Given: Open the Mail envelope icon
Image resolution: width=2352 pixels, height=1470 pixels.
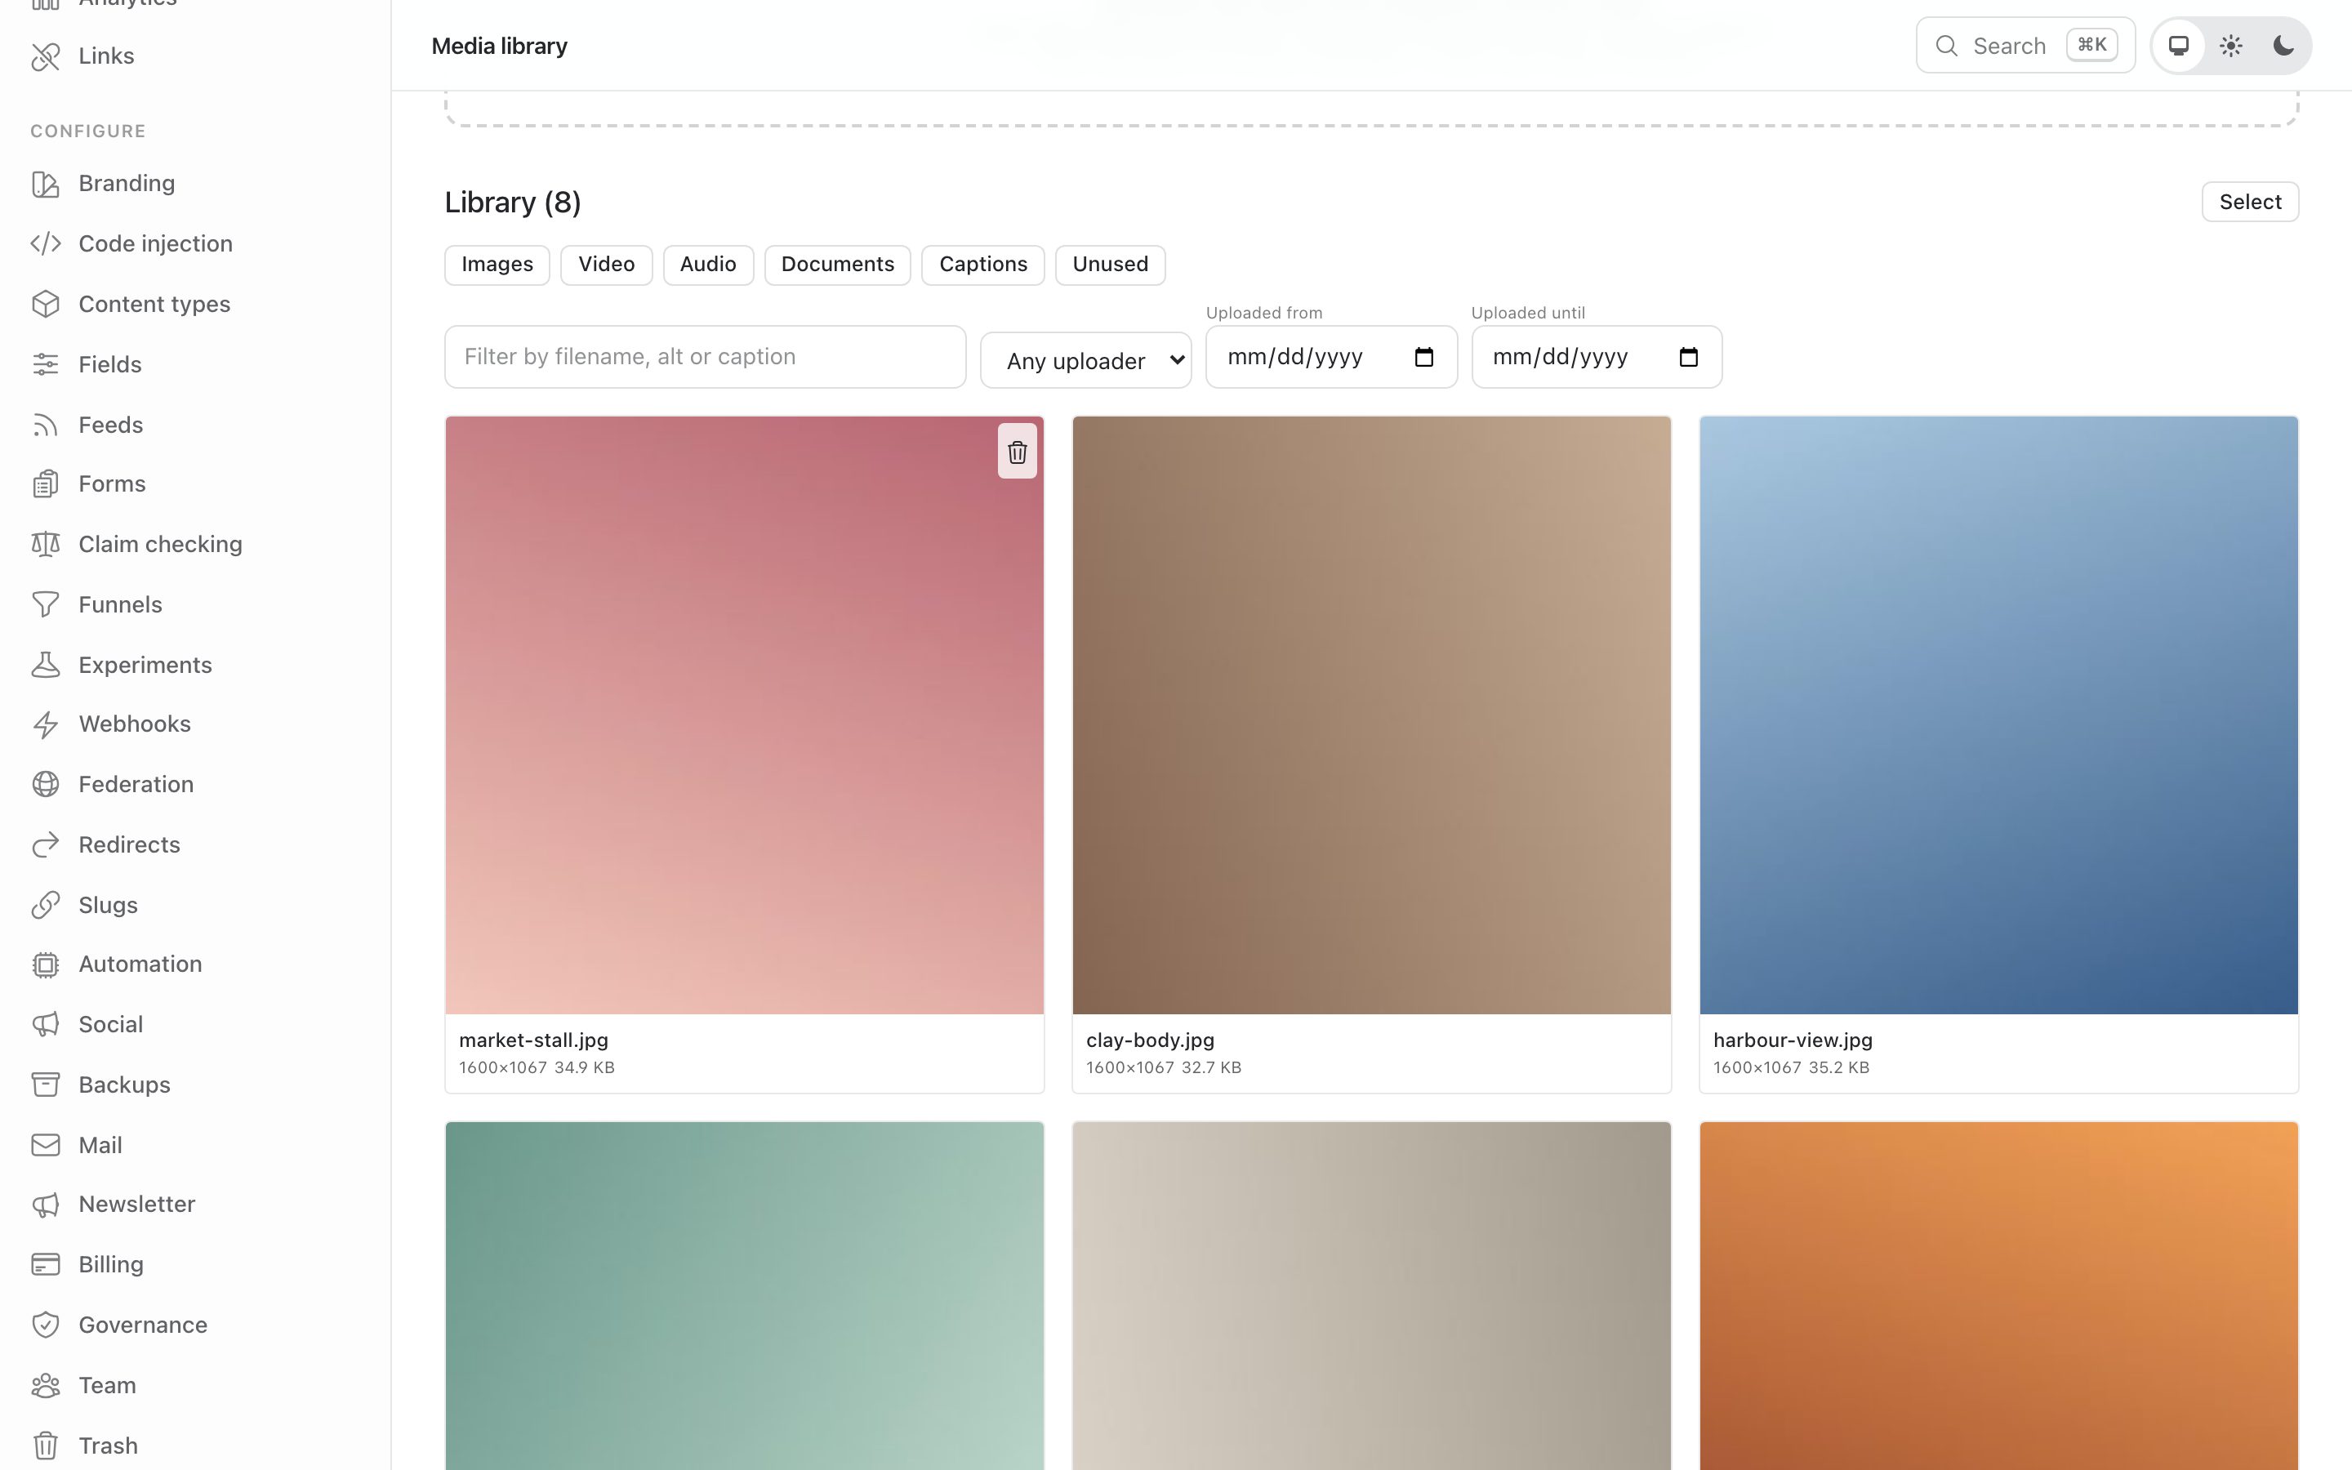Looking at the screenshot, I should (x=46, y=1145).
